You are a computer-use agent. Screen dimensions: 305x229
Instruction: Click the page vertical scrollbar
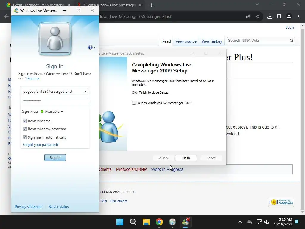302,119
